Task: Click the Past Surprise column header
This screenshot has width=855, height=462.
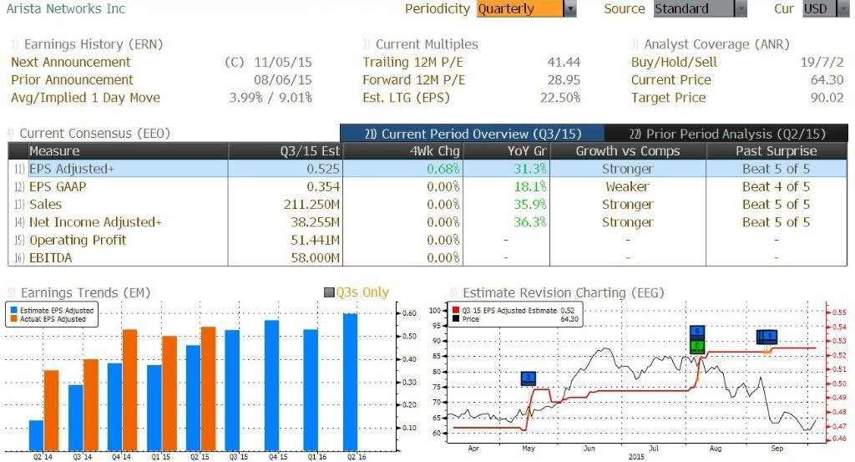Action: (x=777, y=151)
